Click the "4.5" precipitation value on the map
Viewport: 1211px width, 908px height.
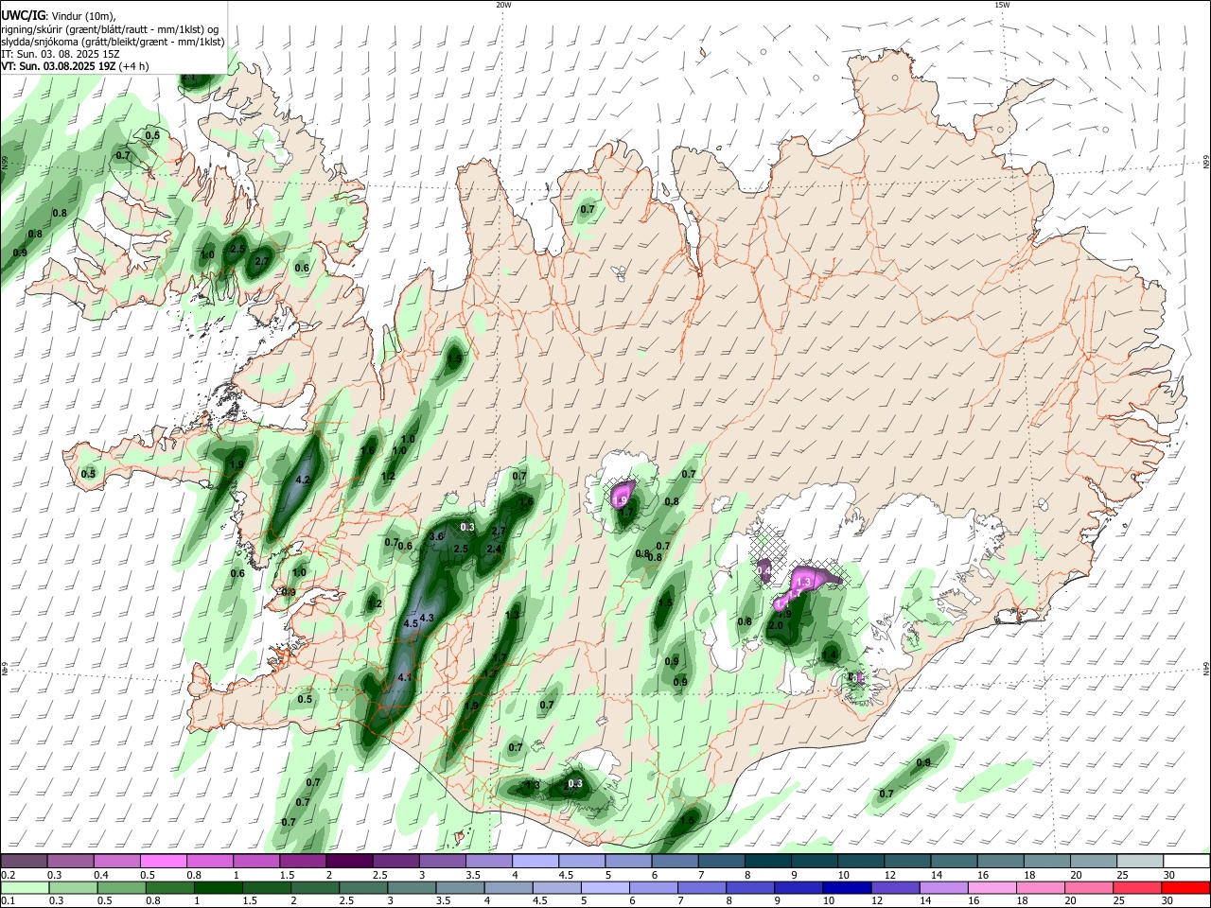click(x=411, y=623)
